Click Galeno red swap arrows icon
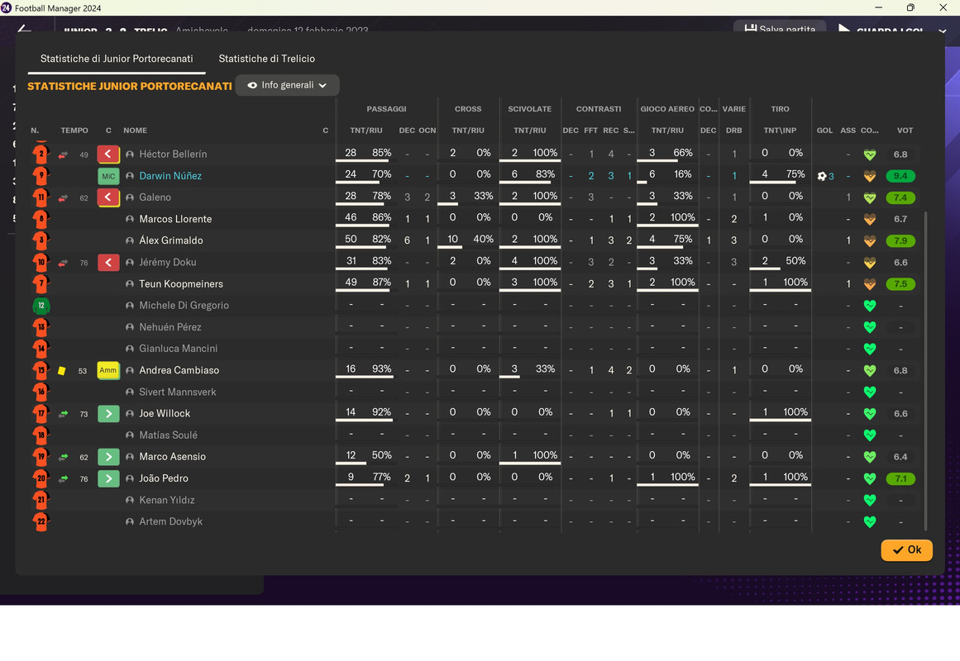 coord(63,197)
